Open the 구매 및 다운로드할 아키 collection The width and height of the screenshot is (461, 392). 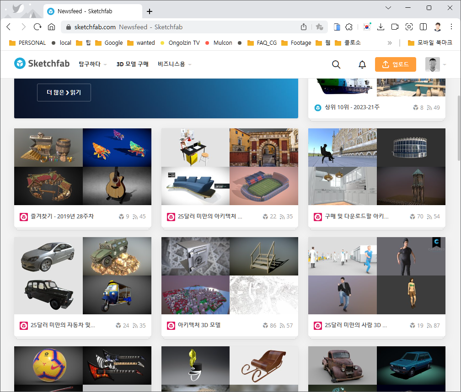click(357, 217)
